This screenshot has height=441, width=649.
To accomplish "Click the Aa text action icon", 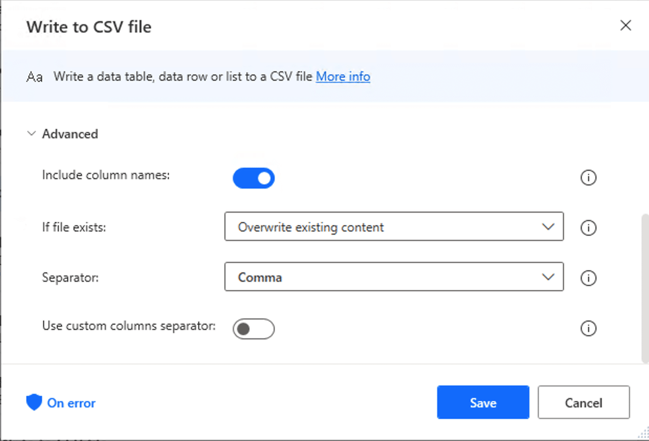I will click(35, 77).
